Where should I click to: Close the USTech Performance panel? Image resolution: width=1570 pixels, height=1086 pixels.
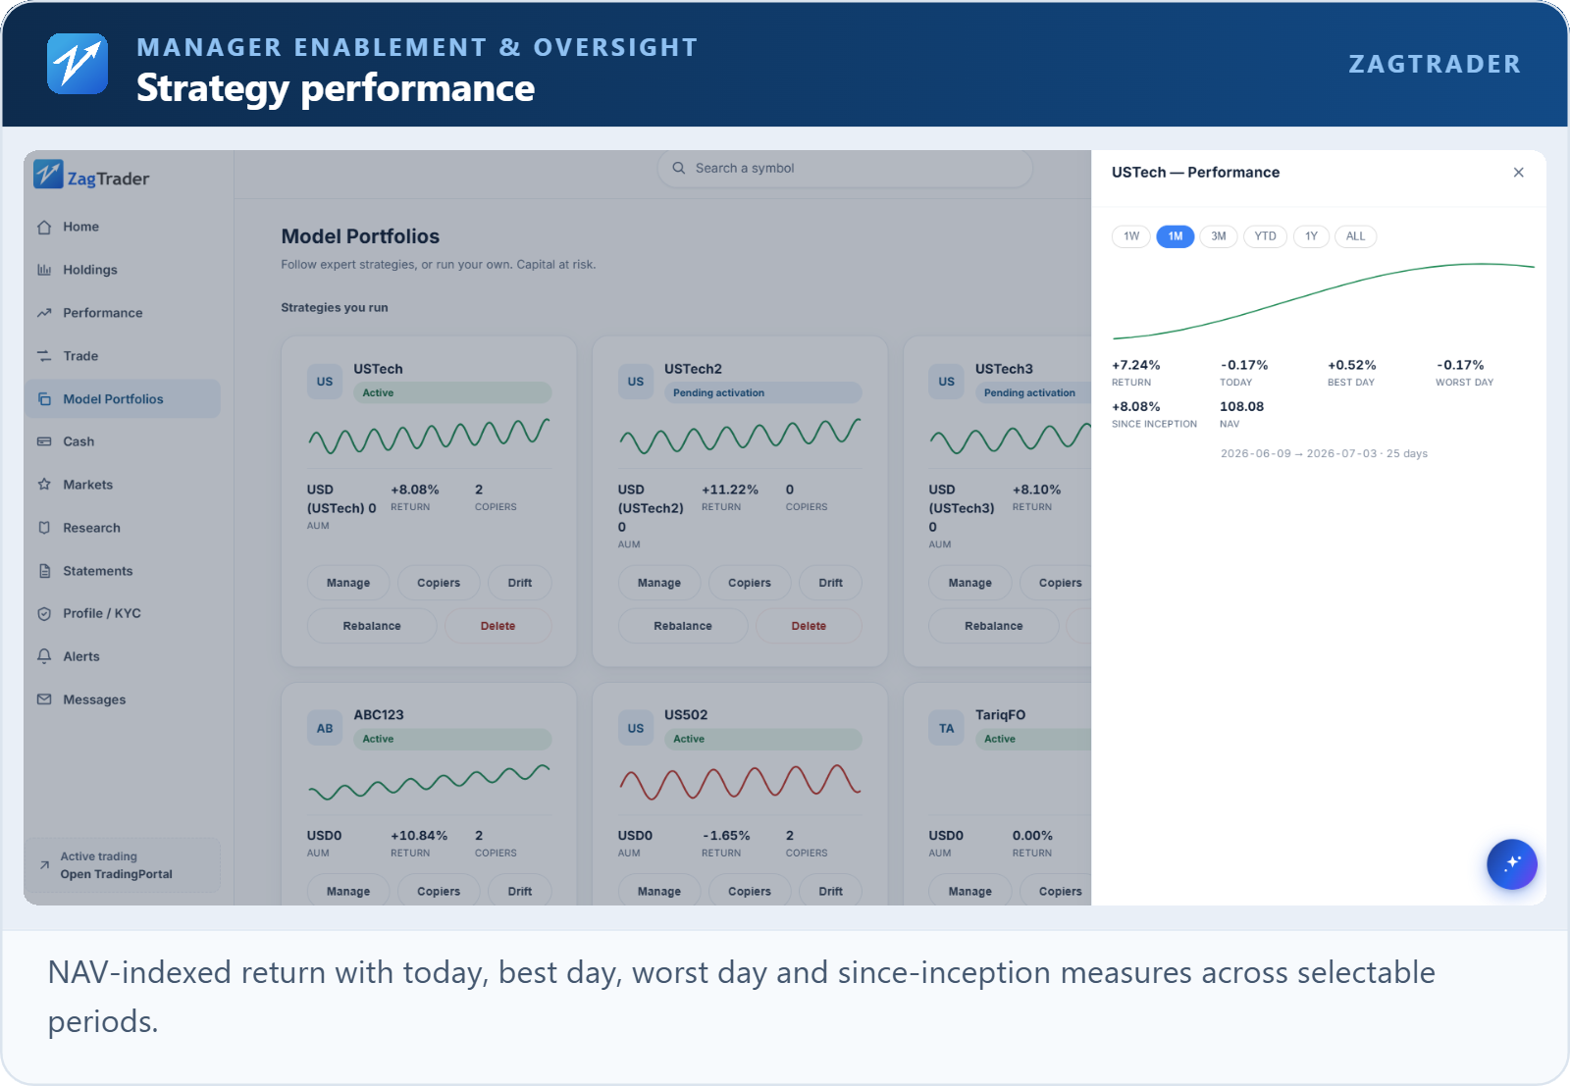[x=1518, y=173]
